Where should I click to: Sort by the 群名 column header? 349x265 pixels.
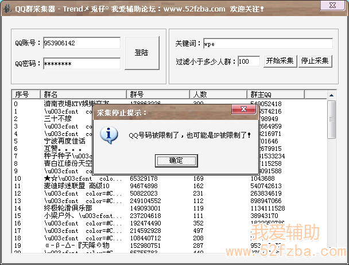coord(83,94)
